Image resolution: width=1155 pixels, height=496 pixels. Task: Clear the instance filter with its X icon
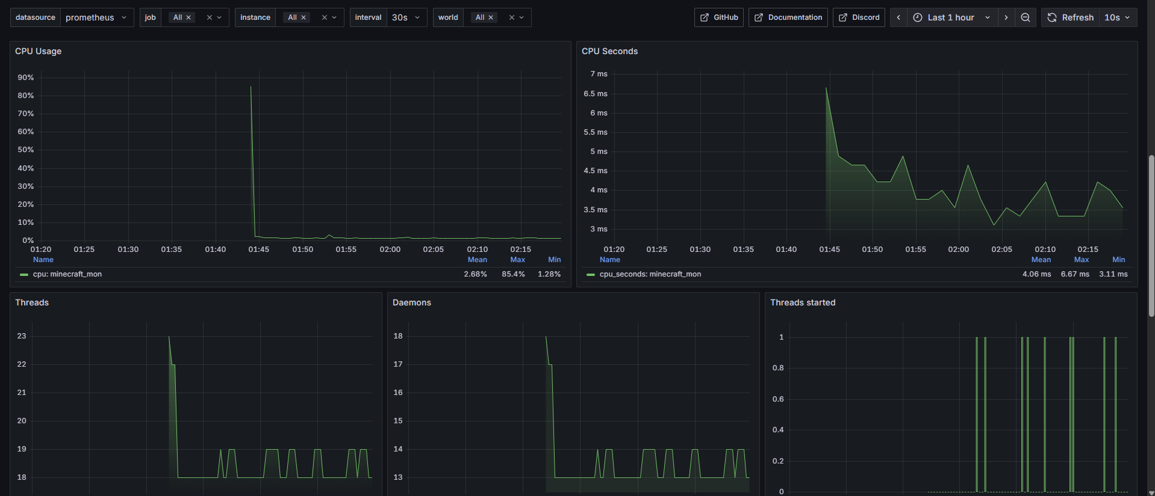(x=325, y=17)
